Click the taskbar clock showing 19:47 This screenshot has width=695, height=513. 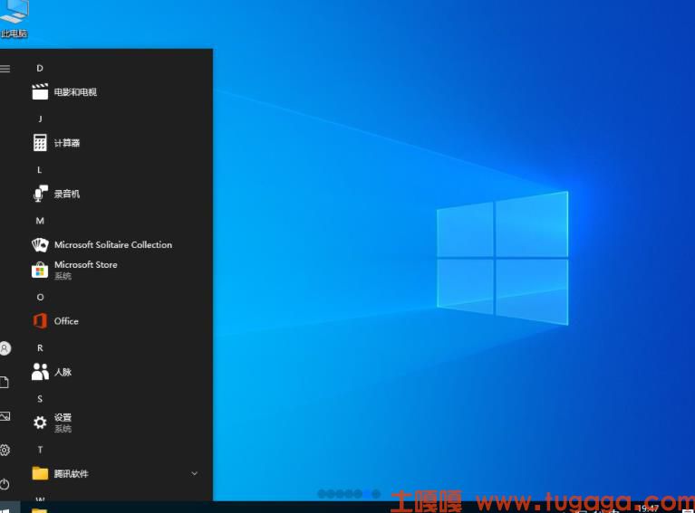click(648, 508)
